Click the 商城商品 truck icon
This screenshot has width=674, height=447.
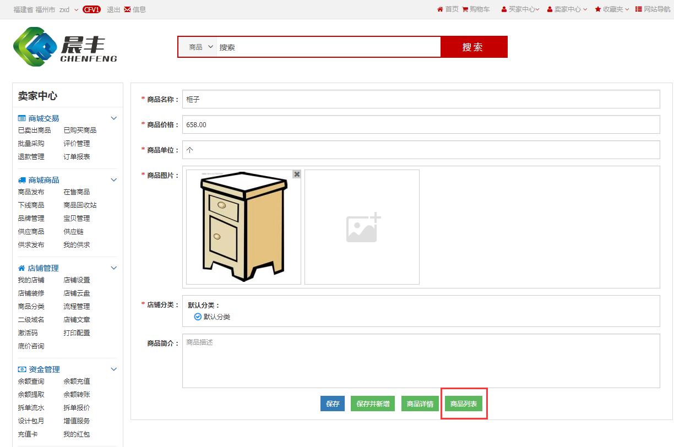point(21,180)
